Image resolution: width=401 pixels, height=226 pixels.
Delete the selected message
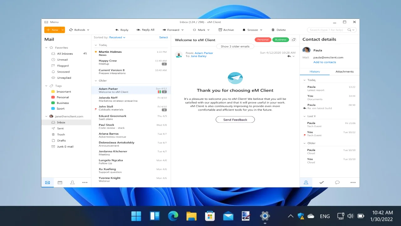(279, 30)
